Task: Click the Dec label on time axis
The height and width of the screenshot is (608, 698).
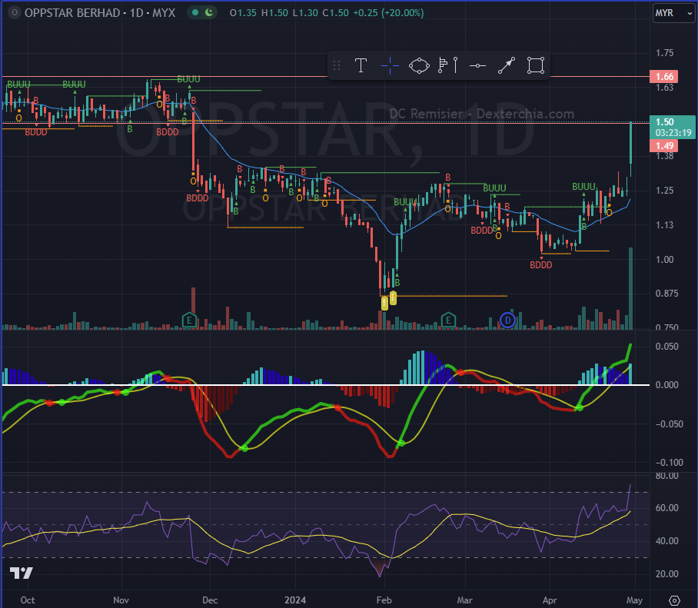Action: tap(210, 600)
